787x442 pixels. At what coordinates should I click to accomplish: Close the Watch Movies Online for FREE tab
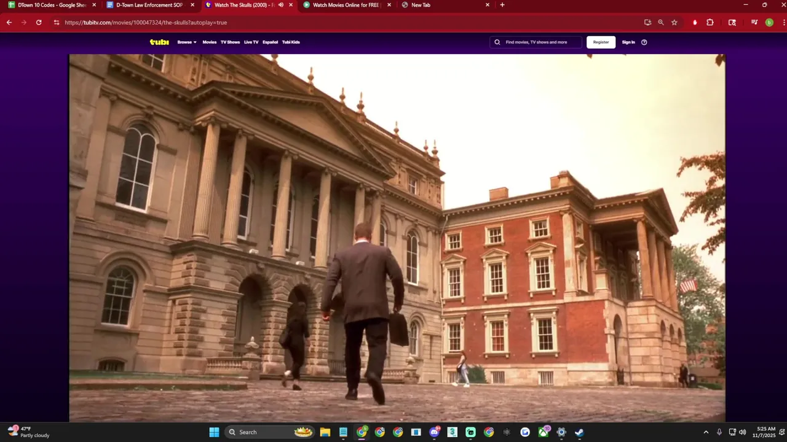[389, 5]
